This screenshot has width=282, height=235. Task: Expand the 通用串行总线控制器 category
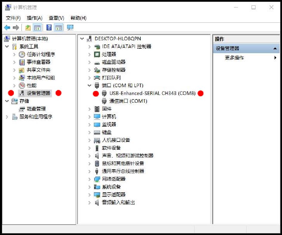pos(89,171)
